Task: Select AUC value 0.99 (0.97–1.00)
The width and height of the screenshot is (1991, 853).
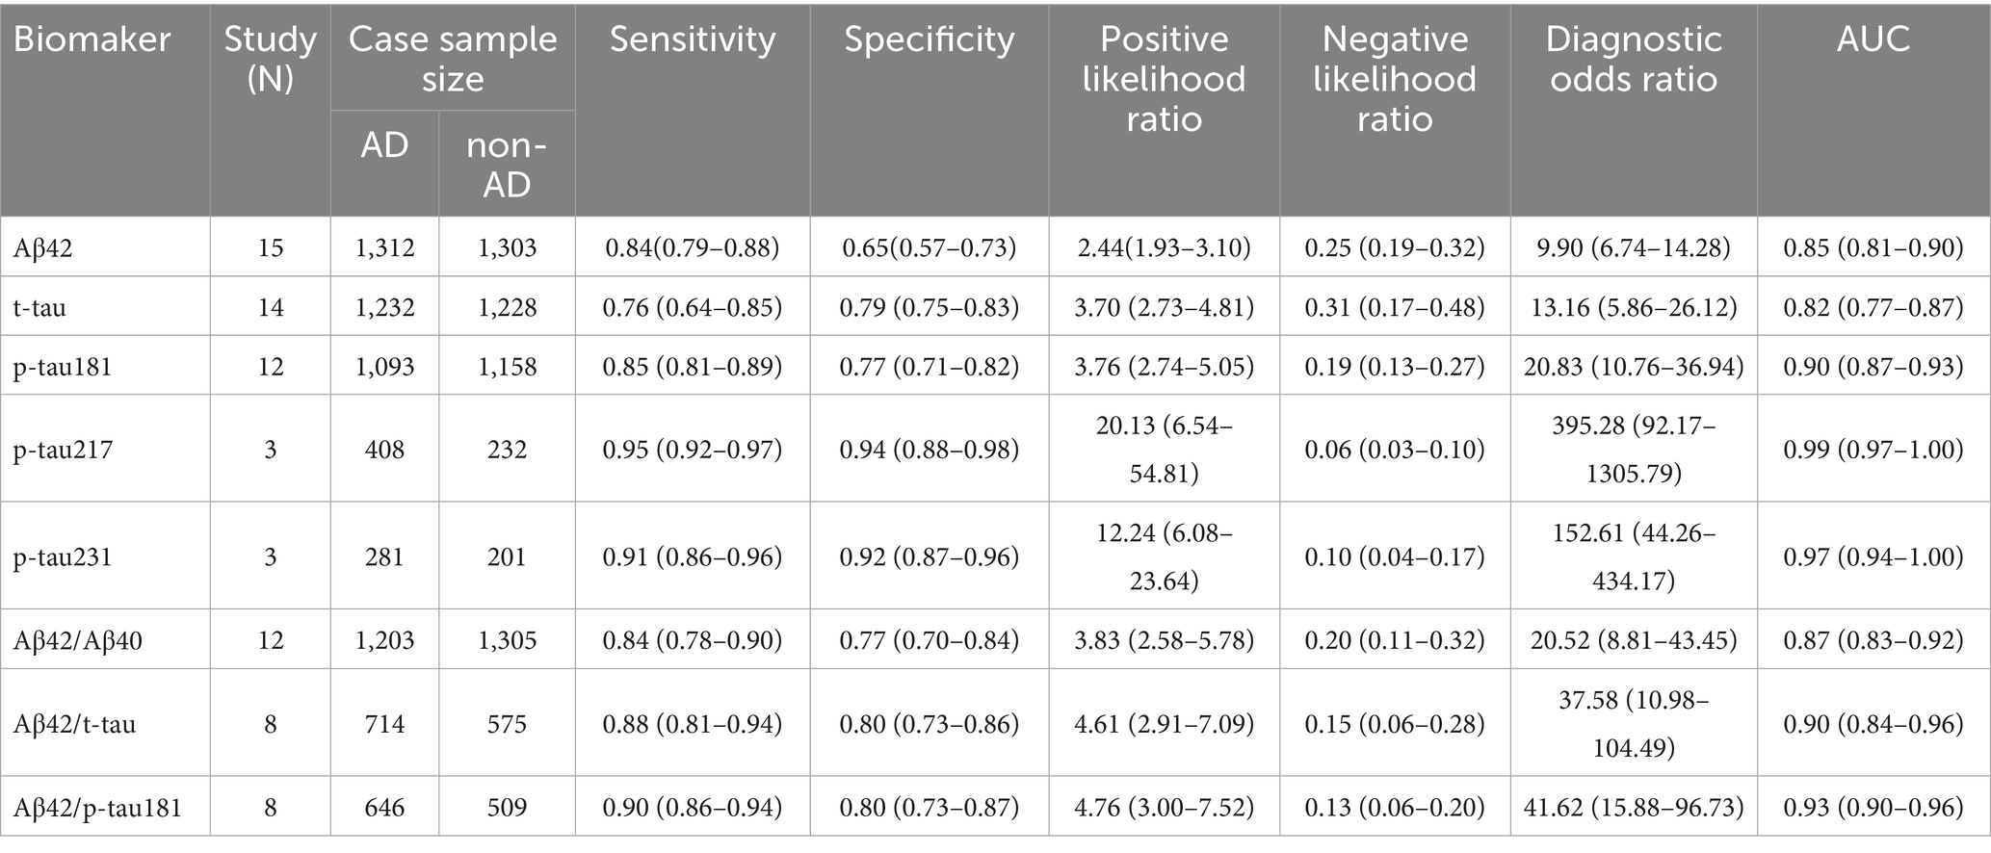Action: click(x=1873, y=449)
